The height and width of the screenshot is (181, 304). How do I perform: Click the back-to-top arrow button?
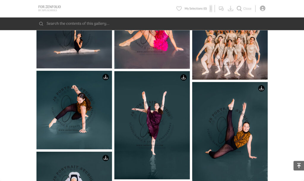[x=298, y=165]
